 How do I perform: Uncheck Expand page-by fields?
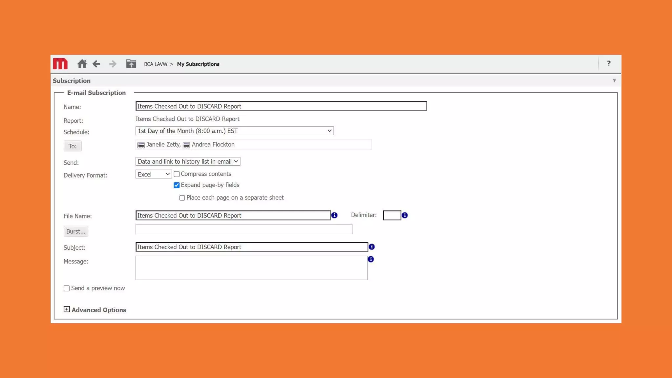click(x=177, y=185)
